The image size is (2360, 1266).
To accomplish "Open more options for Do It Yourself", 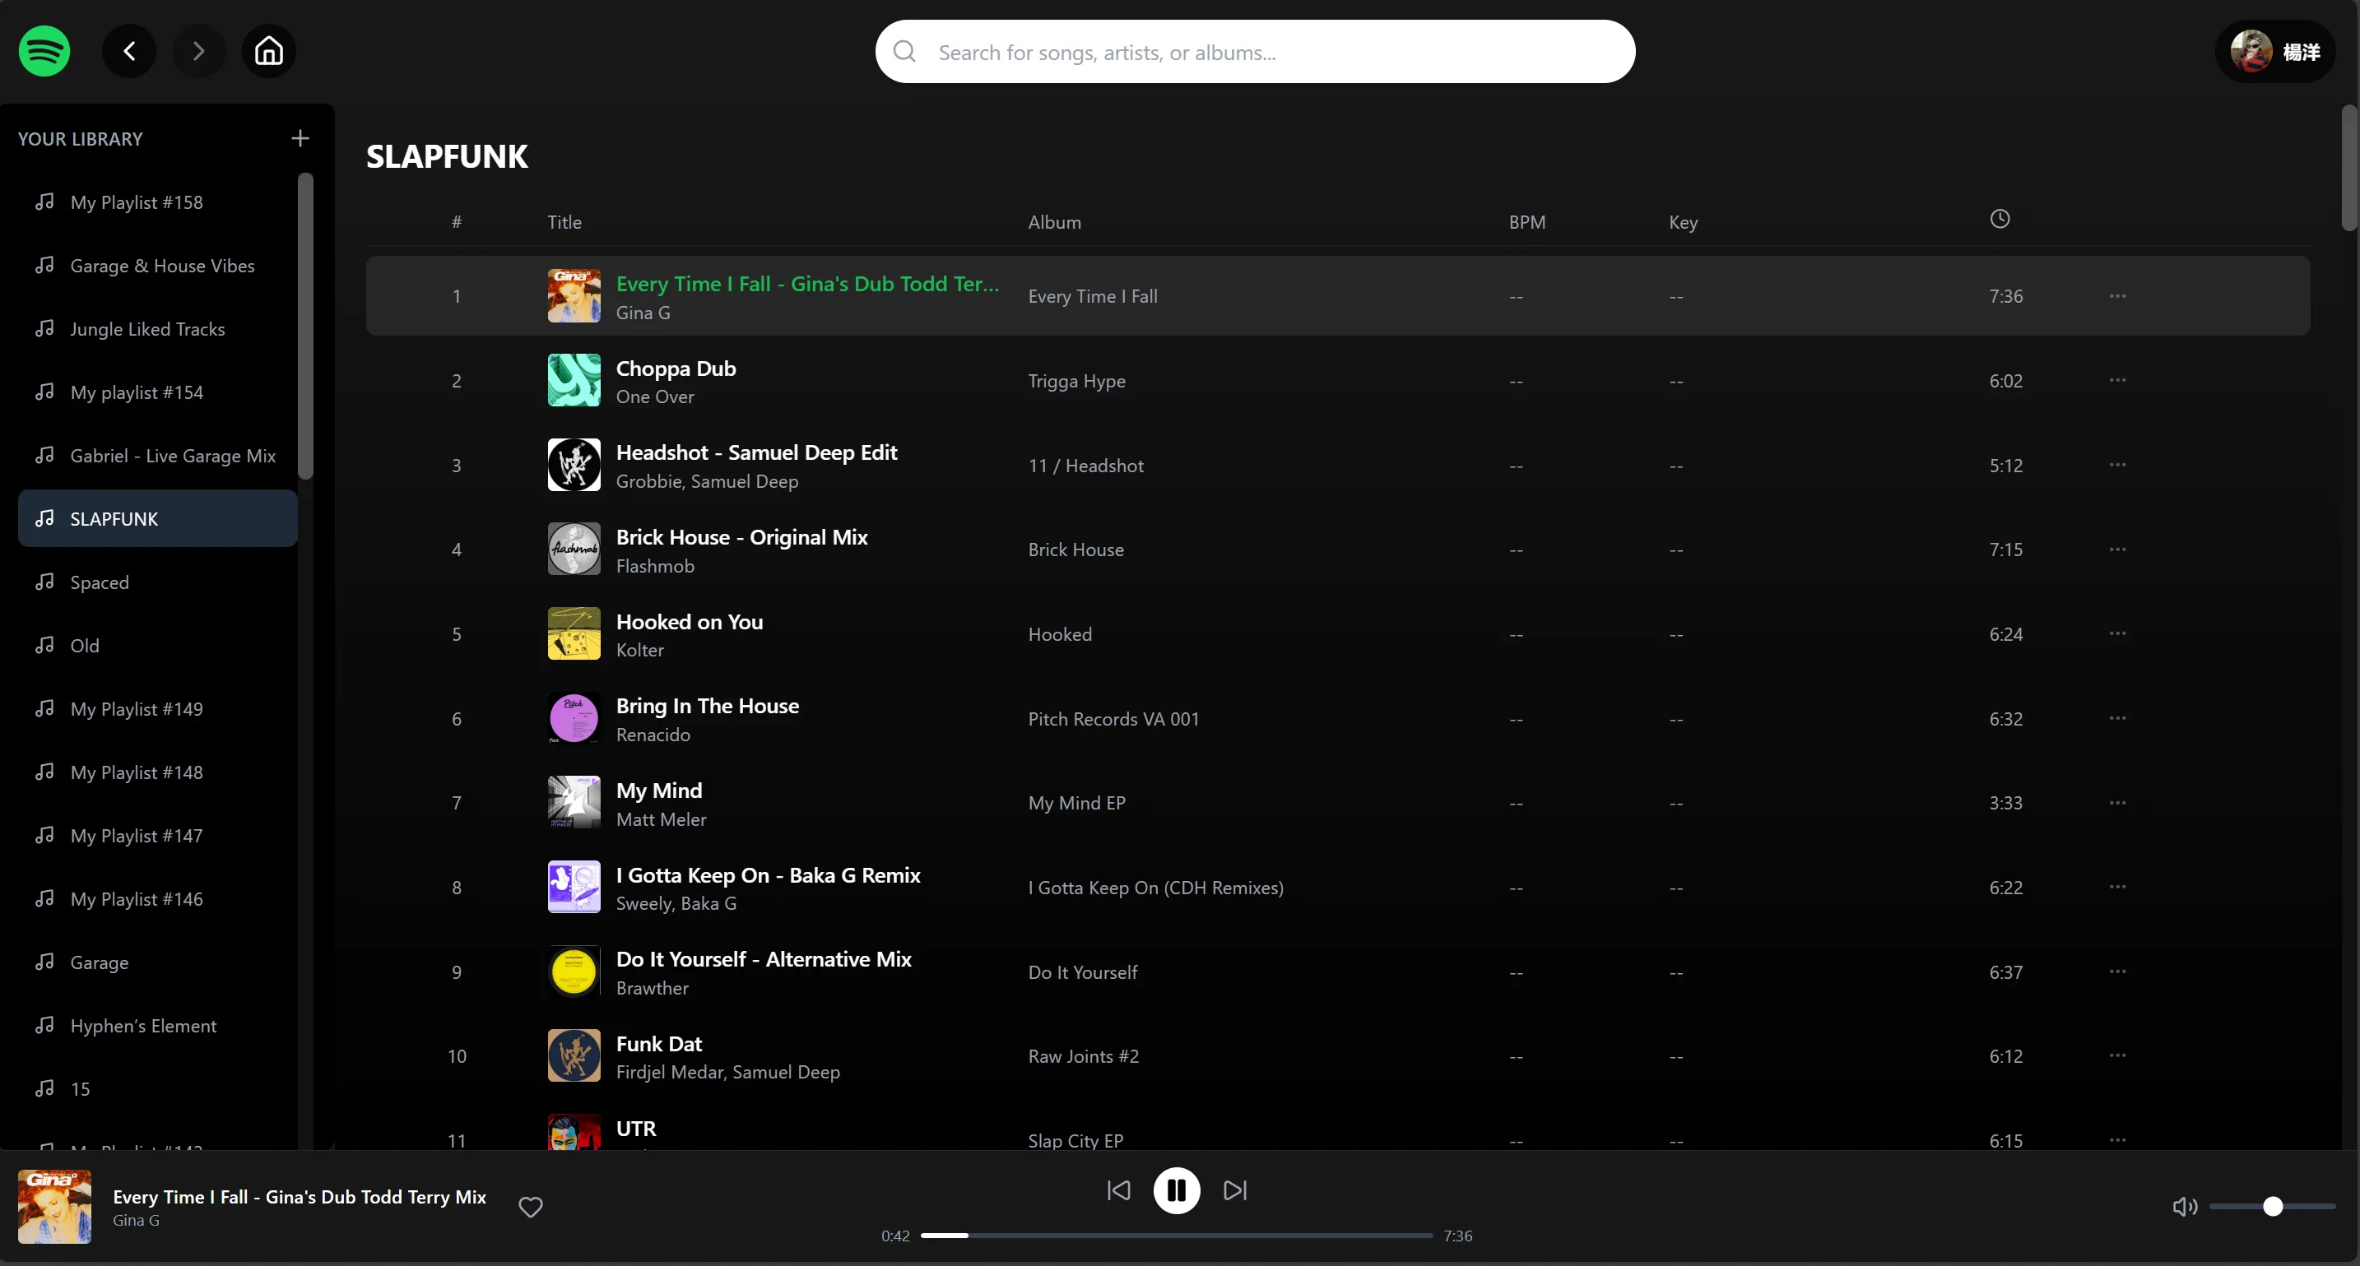I will point(2117,971).
